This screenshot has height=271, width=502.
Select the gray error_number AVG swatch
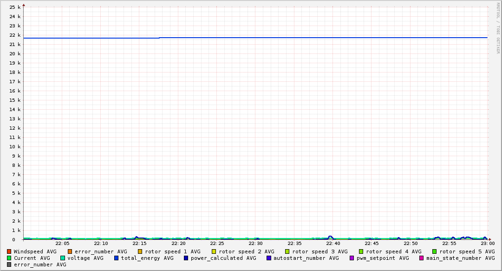tap(9, 264)
